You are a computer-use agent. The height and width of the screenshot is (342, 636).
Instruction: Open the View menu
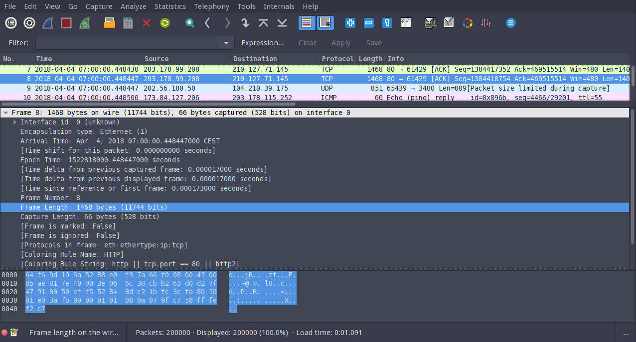coord(52,6)
